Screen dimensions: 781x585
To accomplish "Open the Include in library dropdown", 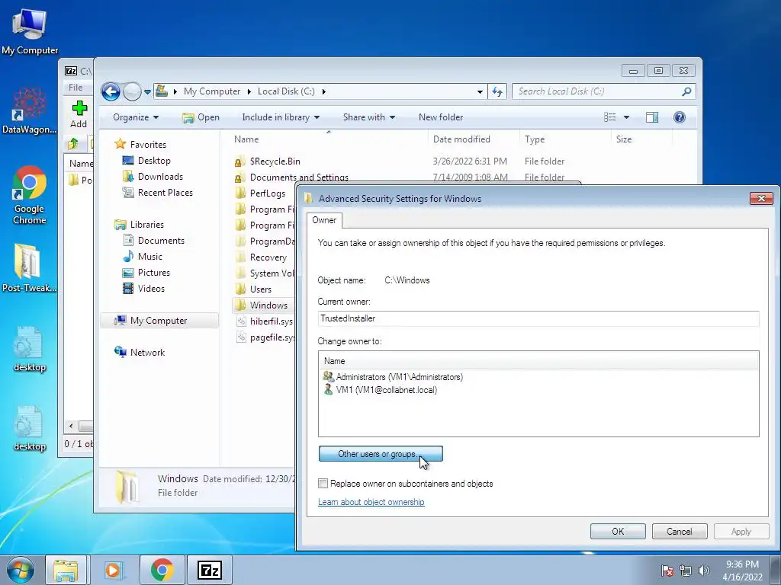I will [281, 117].
